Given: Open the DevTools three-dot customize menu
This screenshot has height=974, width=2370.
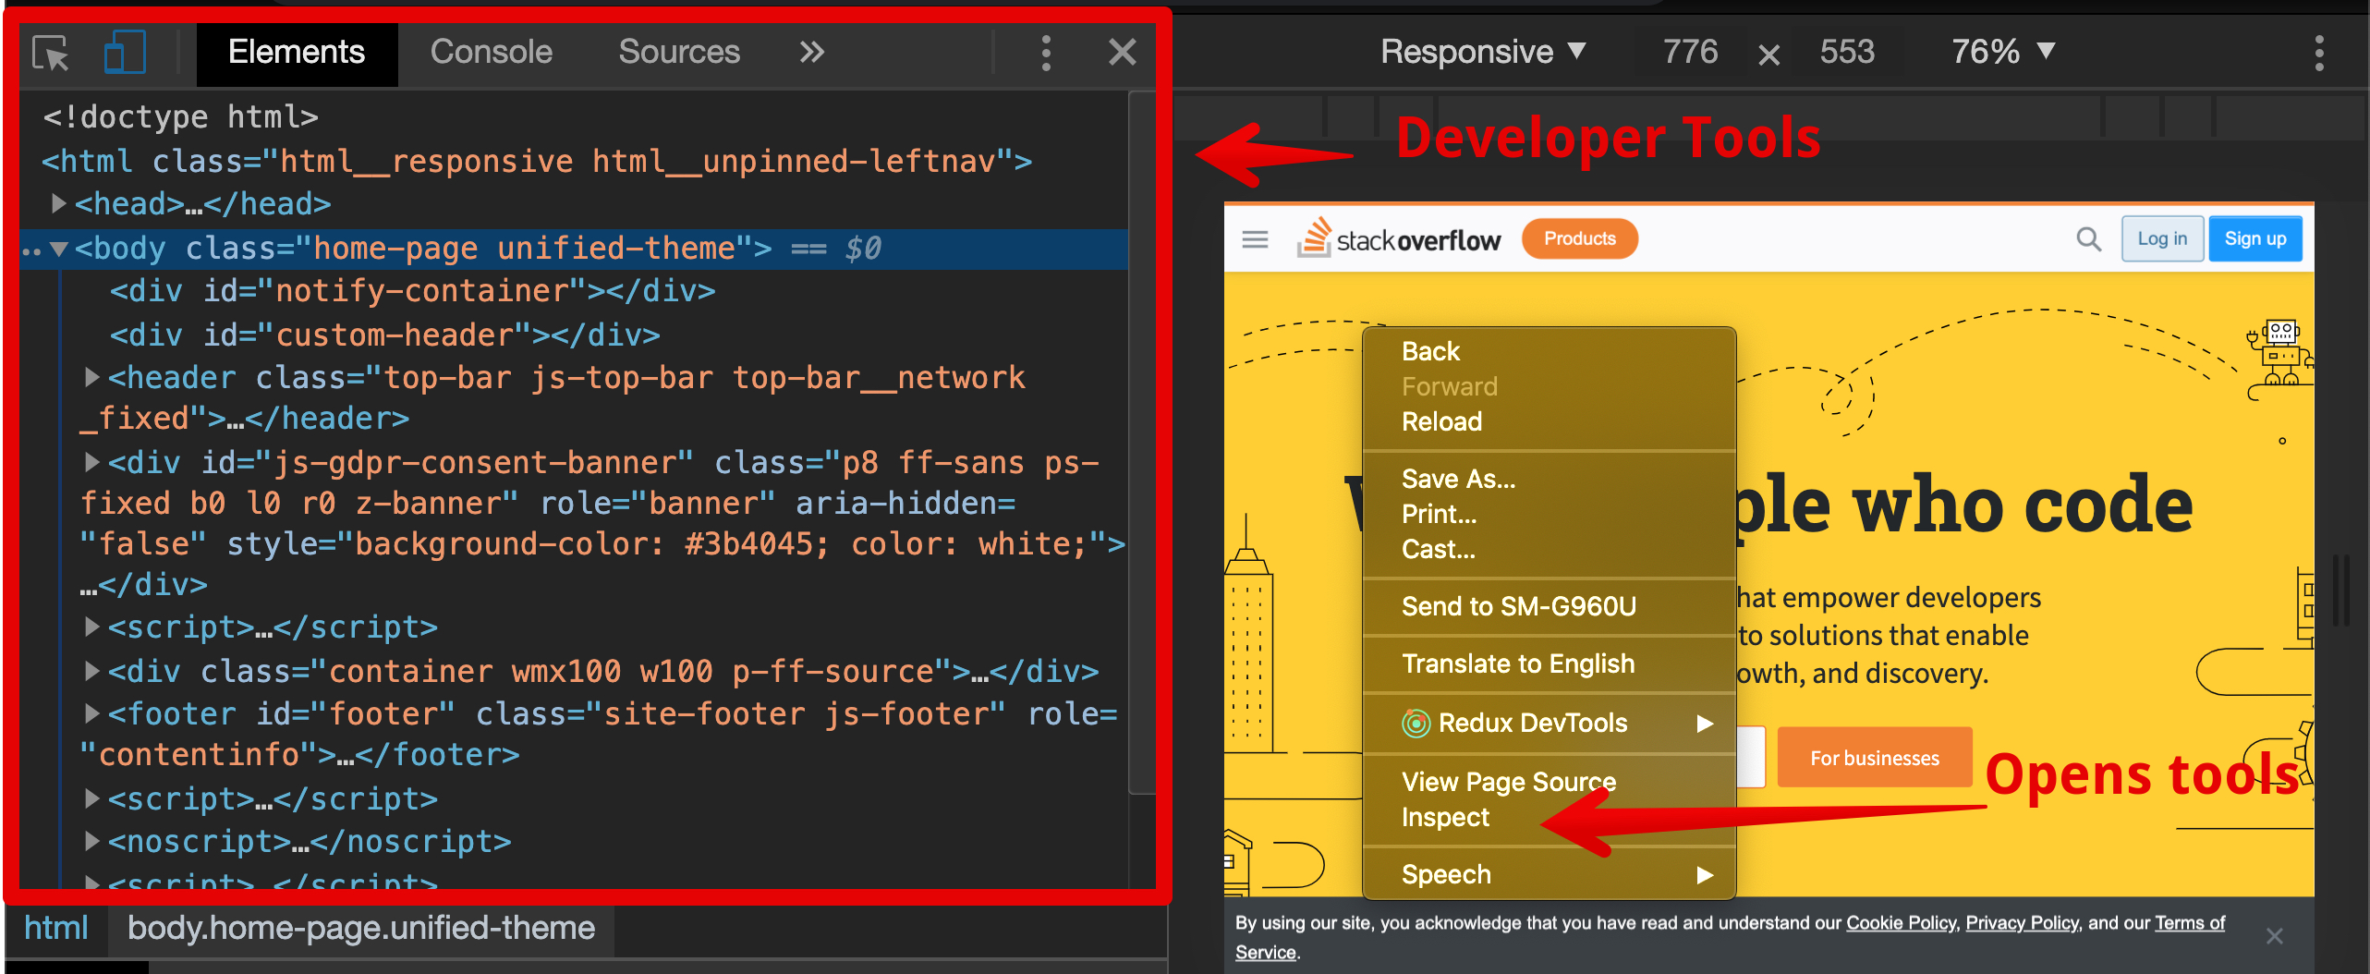Looking at the screenshot, I should pyautogui.click(x=1045, y=53).
